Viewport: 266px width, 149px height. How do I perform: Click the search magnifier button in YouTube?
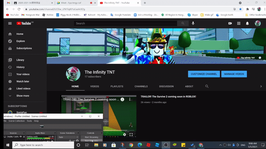(x=182, y=23)
